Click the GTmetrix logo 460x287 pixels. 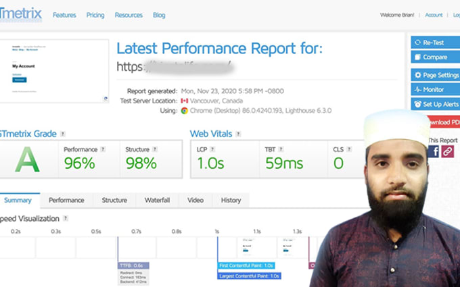(x=20, y=14)
